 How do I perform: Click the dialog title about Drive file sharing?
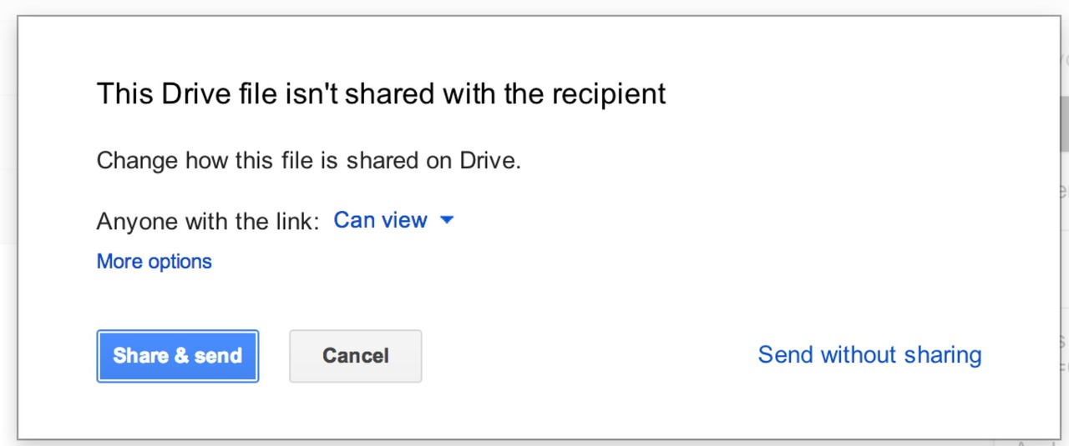pyautogui.click(x=381, y=94)
